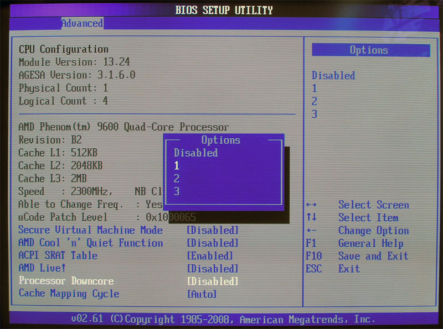This screenshot has width=443, height=329.
Task: Click Cache L3: 2MB line
Action: pyautogui.click(x=53, y=179)
